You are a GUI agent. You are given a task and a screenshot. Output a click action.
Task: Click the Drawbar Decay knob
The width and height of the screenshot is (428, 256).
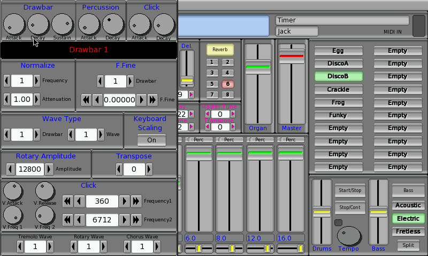pyautogui.click(x=37, y=25)
